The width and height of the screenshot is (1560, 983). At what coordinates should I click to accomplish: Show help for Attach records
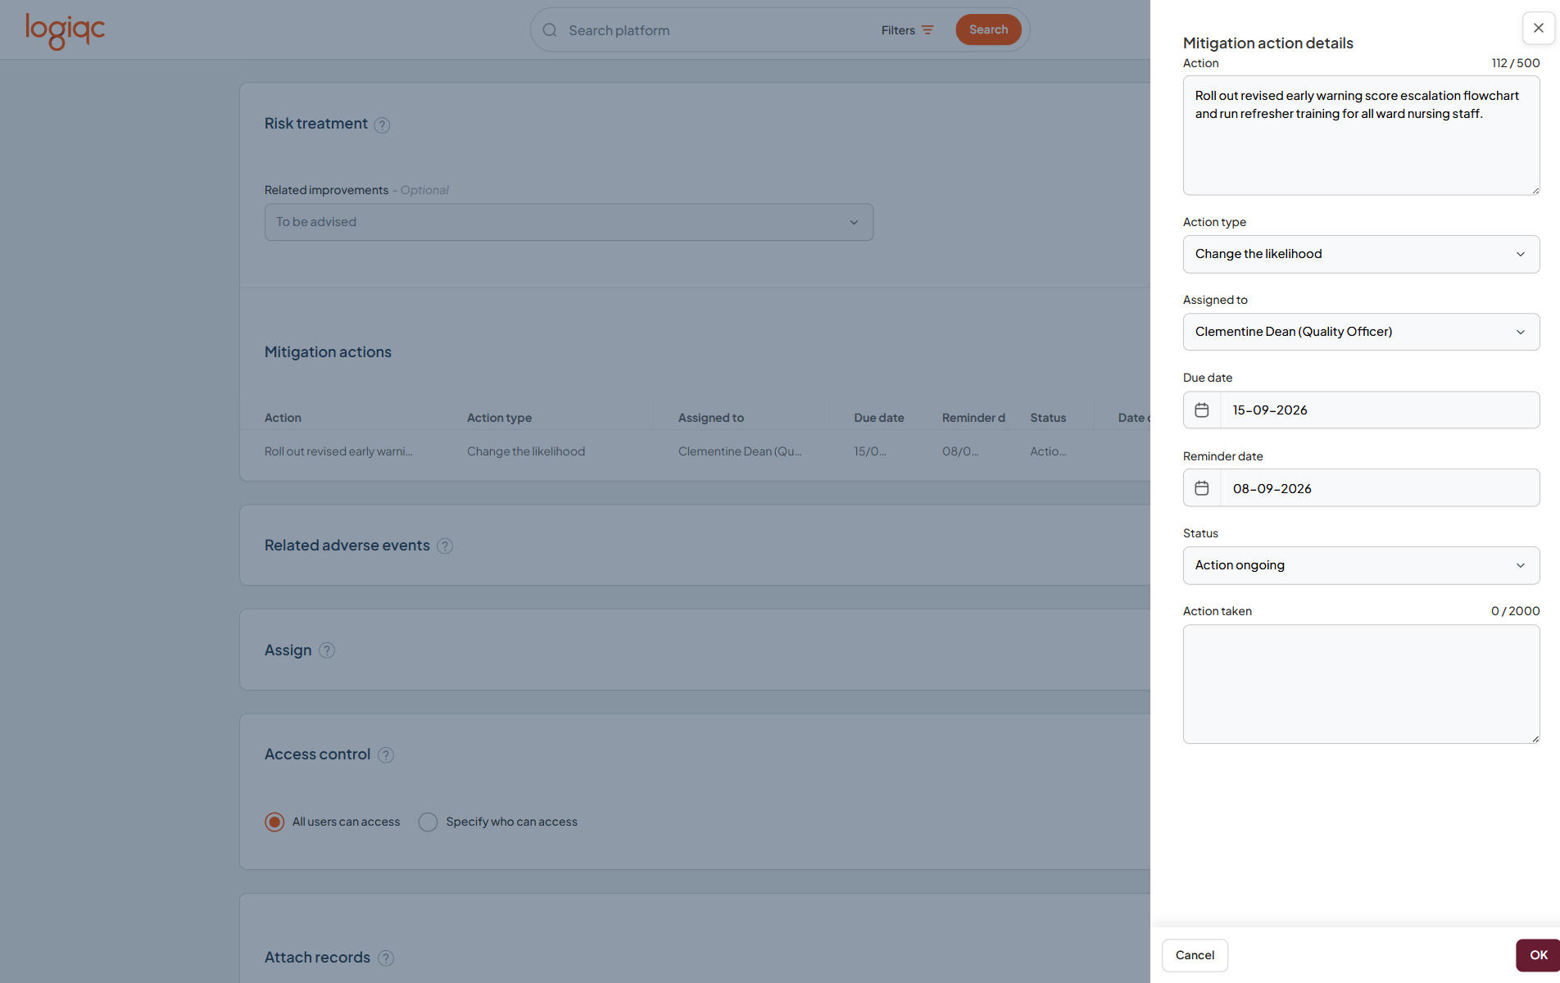tap(386, 958)
